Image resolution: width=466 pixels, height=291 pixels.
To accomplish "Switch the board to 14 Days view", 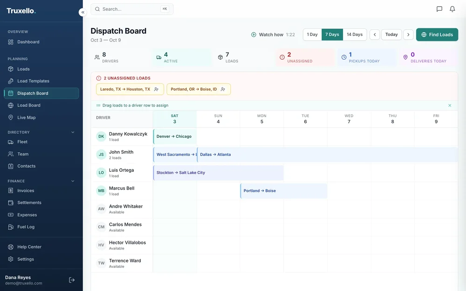I will pyautogui.click(x=355, y=34).
